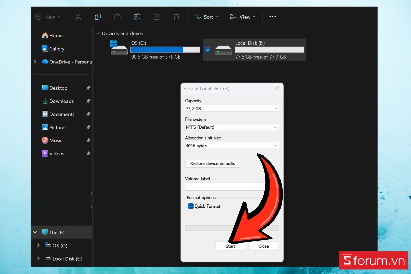Open the Gallery from the sidebar
The width and height of the screenshot is (411, 274).
pos(57,49)
